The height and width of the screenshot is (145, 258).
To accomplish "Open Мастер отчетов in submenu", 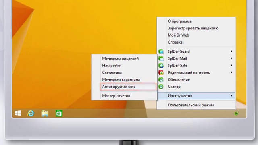I will click(x=116, y=96).
